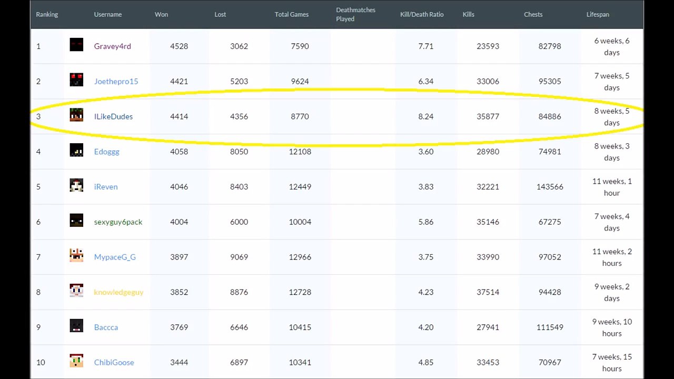Select MypaceG_G's losses value 9069

239,257
